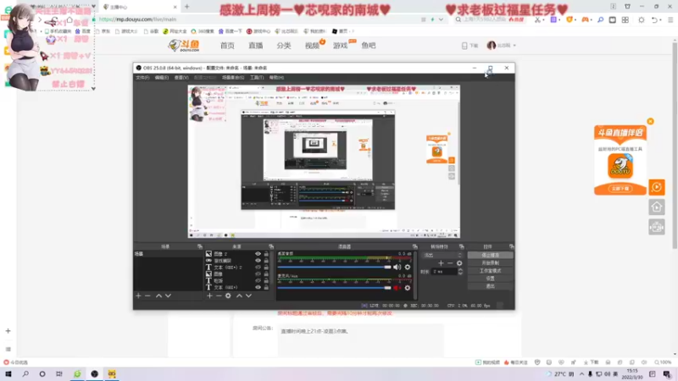
Task: Move source down in OBS sources panel
Action: pyautogui.click(x=248, y=295)
